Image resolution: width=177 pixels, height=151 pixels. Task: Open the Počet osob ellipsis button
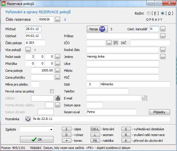coord(58,56)
